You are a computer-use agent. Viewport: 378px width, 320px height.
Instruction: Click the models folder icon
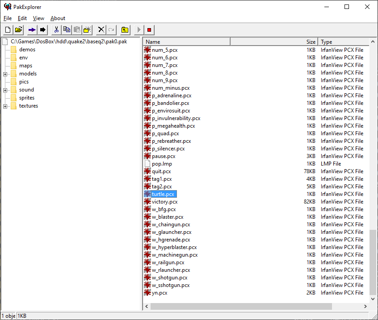click(14, 74)
